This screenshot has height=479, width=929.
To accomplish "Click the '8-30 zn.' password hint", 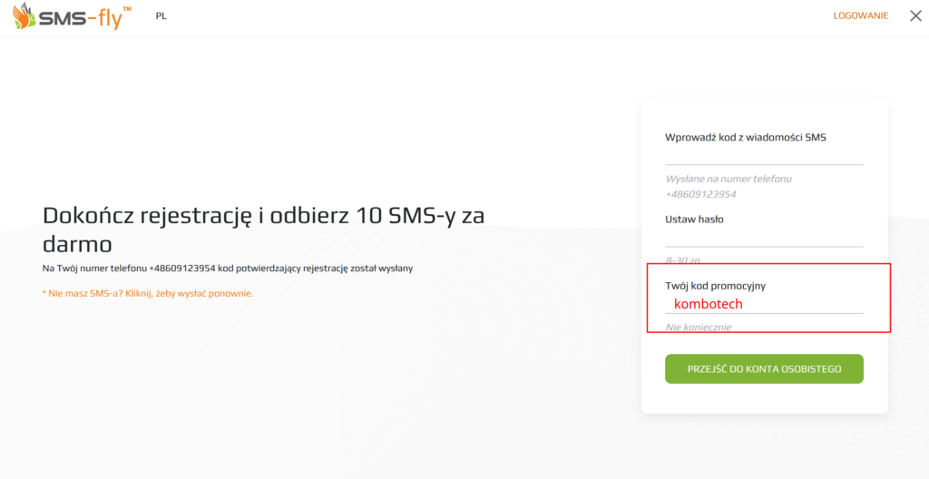I will click(682, 259).
